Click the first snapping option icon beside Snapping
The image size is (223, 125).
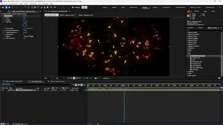83,7
